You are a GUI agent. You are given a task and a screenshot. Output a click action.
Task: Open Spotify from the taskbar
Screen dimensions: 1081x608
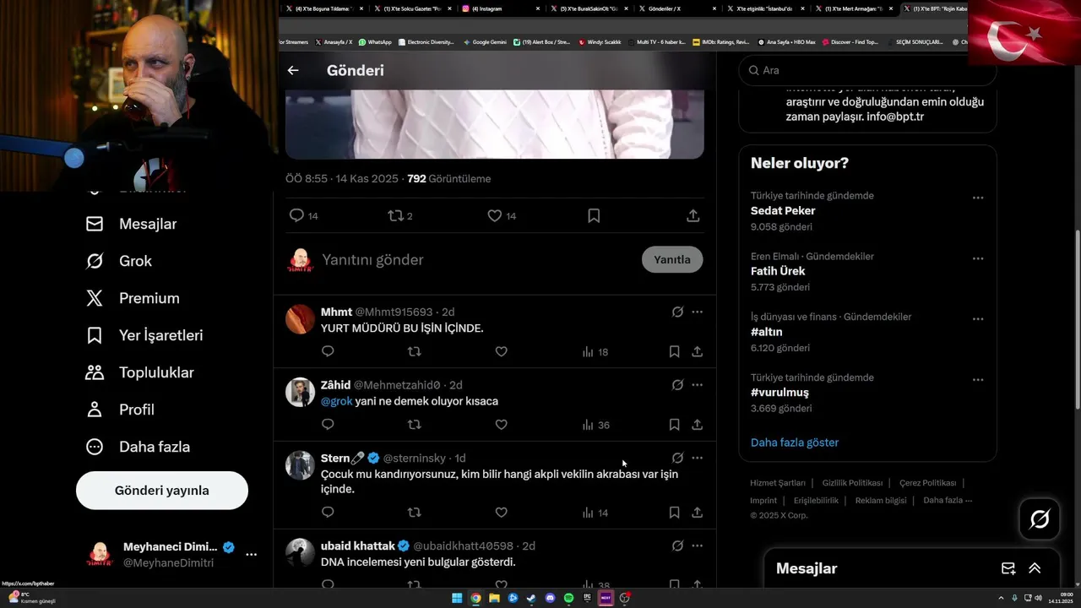[x=568, y=598]
